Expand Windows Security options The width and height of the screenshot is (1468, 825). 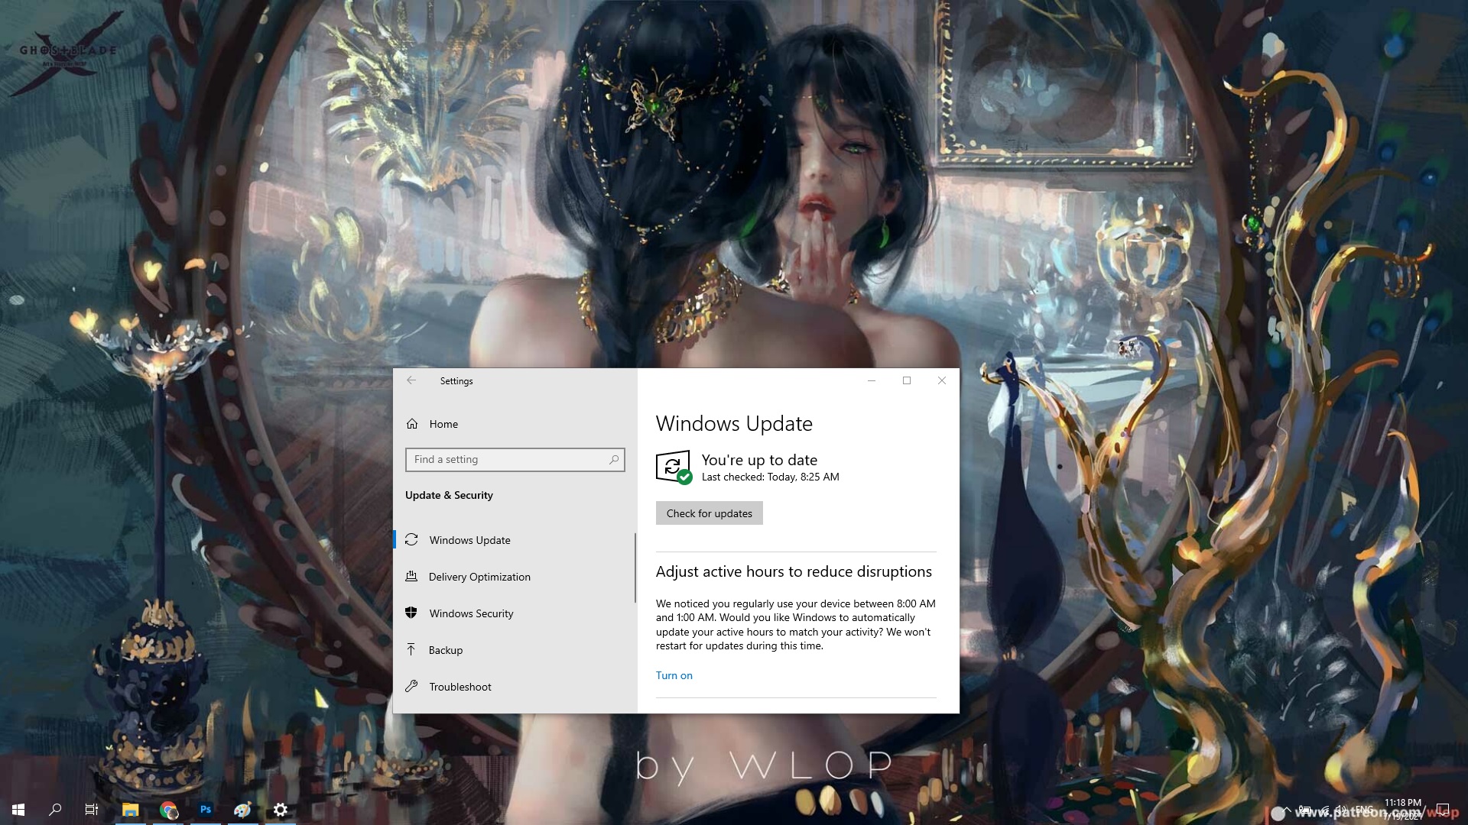pyautogui.click(x=471, y=613)
